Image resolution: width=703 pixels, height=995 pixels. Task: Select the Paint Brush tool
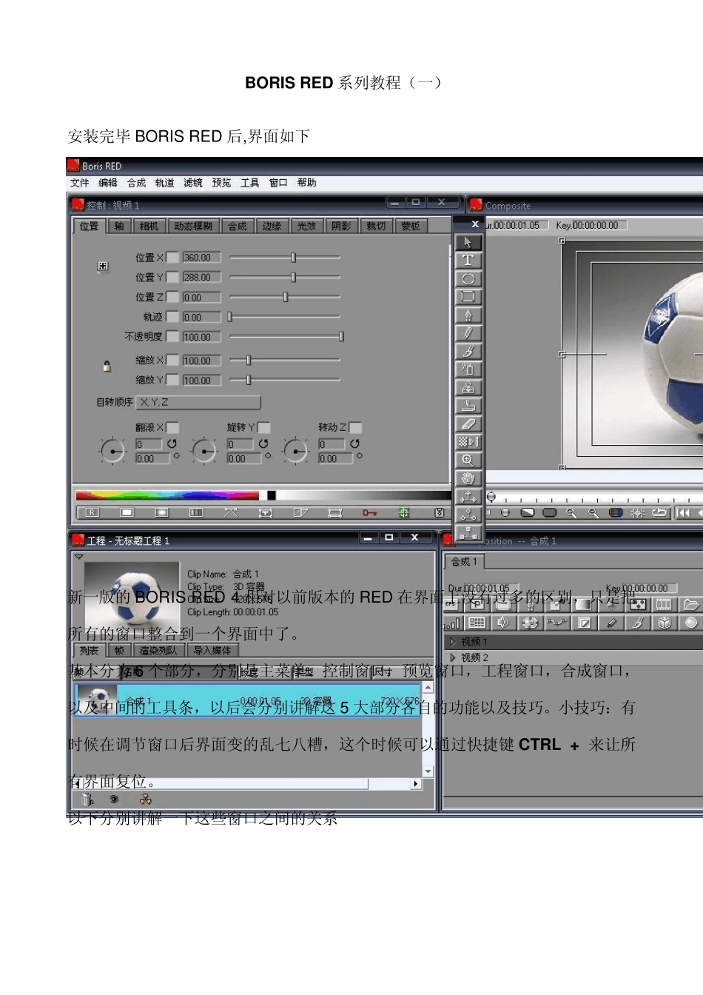[x=468, y=352]
